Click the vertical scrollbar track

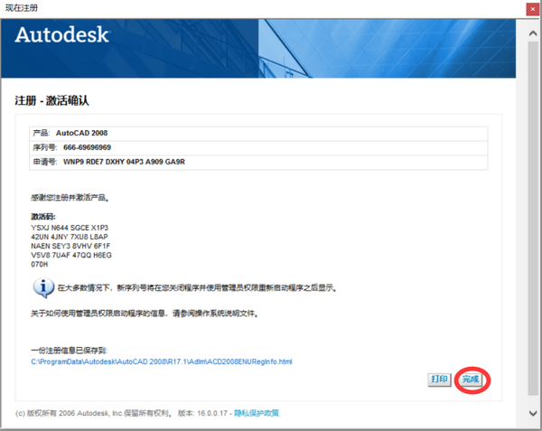(x=533, y=218)
